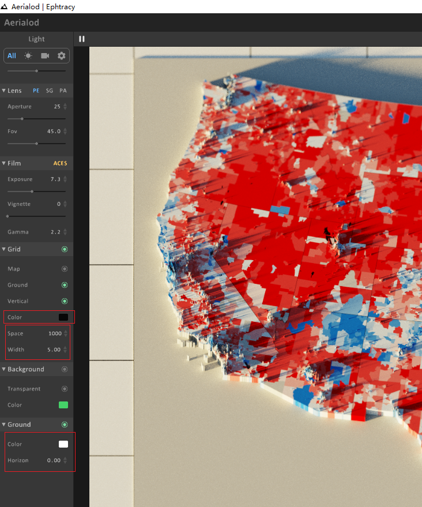Adjust the Exposure stepper arrows
The image size is (422, 507).
(x=65, y=179)
